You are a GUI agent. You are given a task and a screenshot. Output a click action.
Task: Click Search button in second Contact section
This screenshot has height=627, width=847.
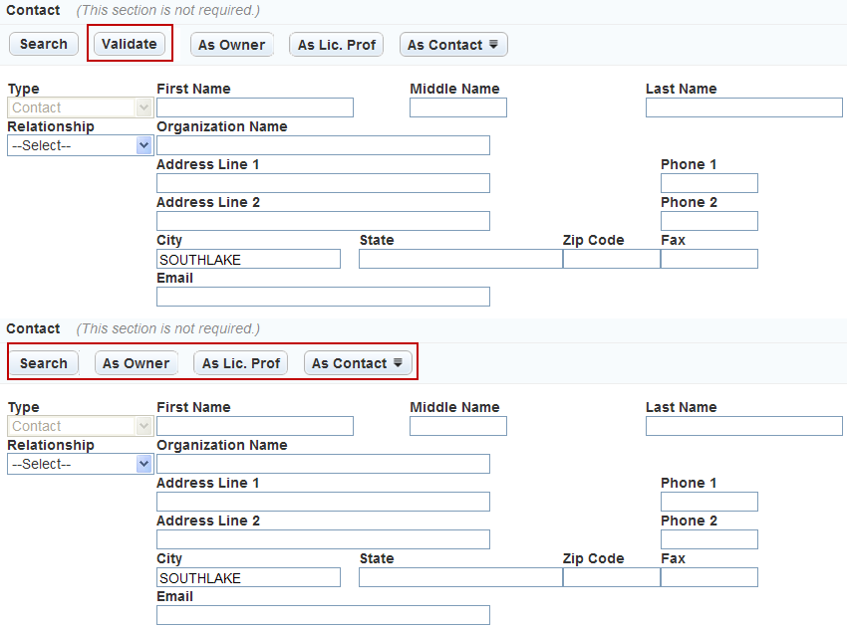coord(44,363)
